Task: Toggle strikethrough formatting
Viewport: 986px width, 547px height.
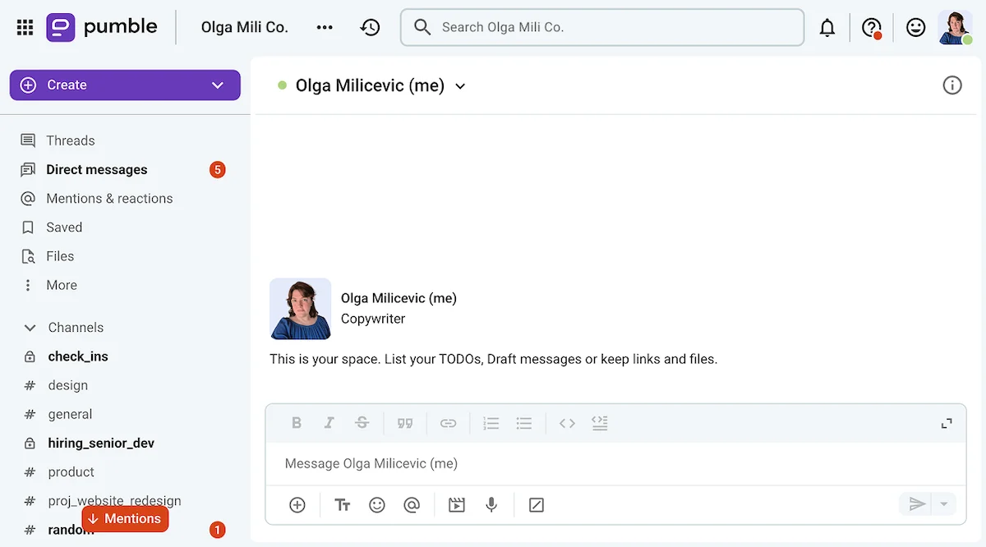Action: click(x=362, y=422)
